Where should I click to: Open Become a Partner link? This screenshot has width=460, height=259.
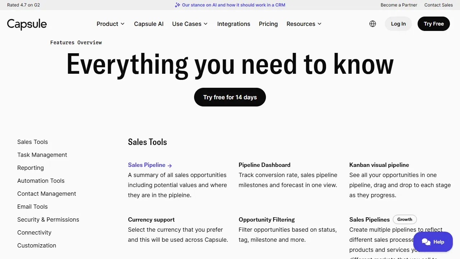(399, 5)
